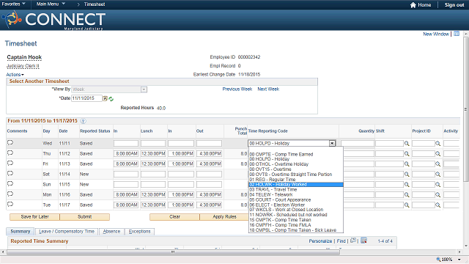Click the page icon next to New Window
This screenshot has height=264, width=469.
tap(457, 34)
